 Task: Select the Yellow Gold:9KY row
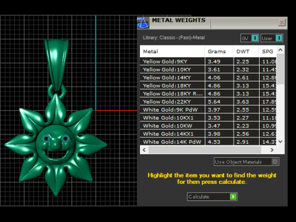tap(208, 62)
